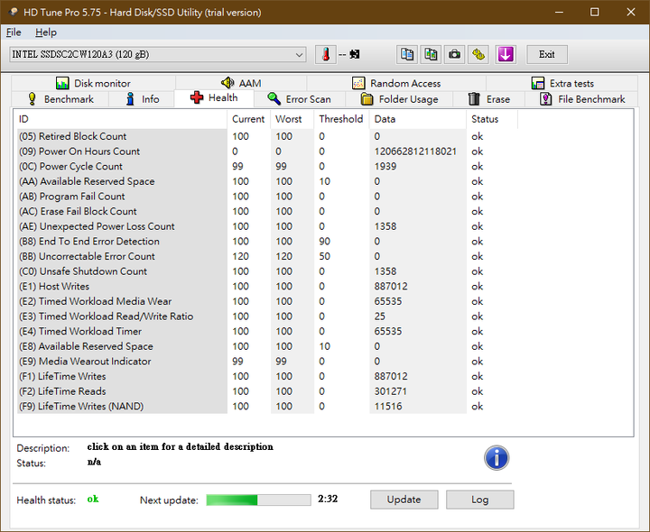The height and width of the screenshot is (532, 650).
Task: Select the (09) Power On Hours Count row
Action: [x=265, y=151]
